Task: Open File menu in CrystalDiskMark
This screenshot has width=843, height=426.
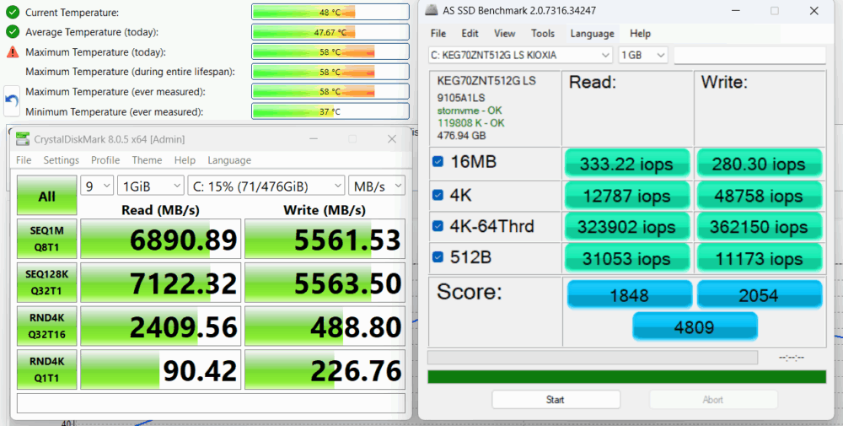Action: click(24, 160)
